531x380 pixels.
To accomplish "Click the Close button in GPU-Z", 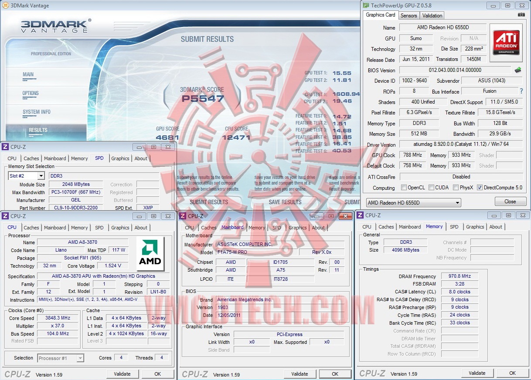I will (x=510, y=202).
